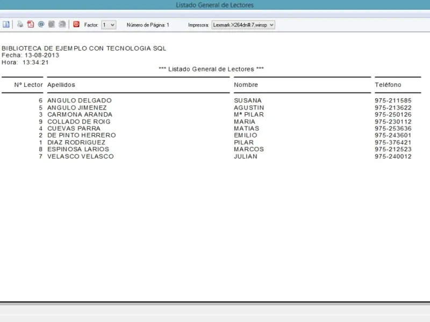Select surname CARMONA ARANDA

tap(80, 114)
